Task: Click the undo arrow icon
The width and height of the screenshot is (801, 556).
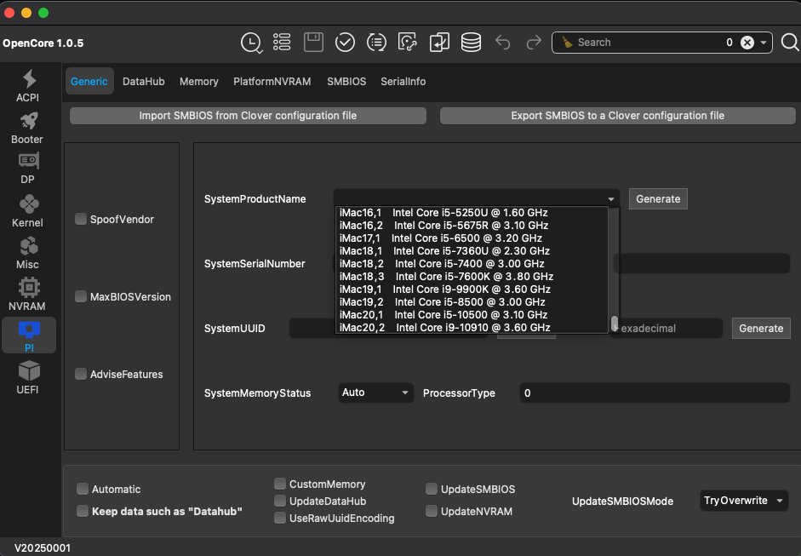Action: point(503,43)
